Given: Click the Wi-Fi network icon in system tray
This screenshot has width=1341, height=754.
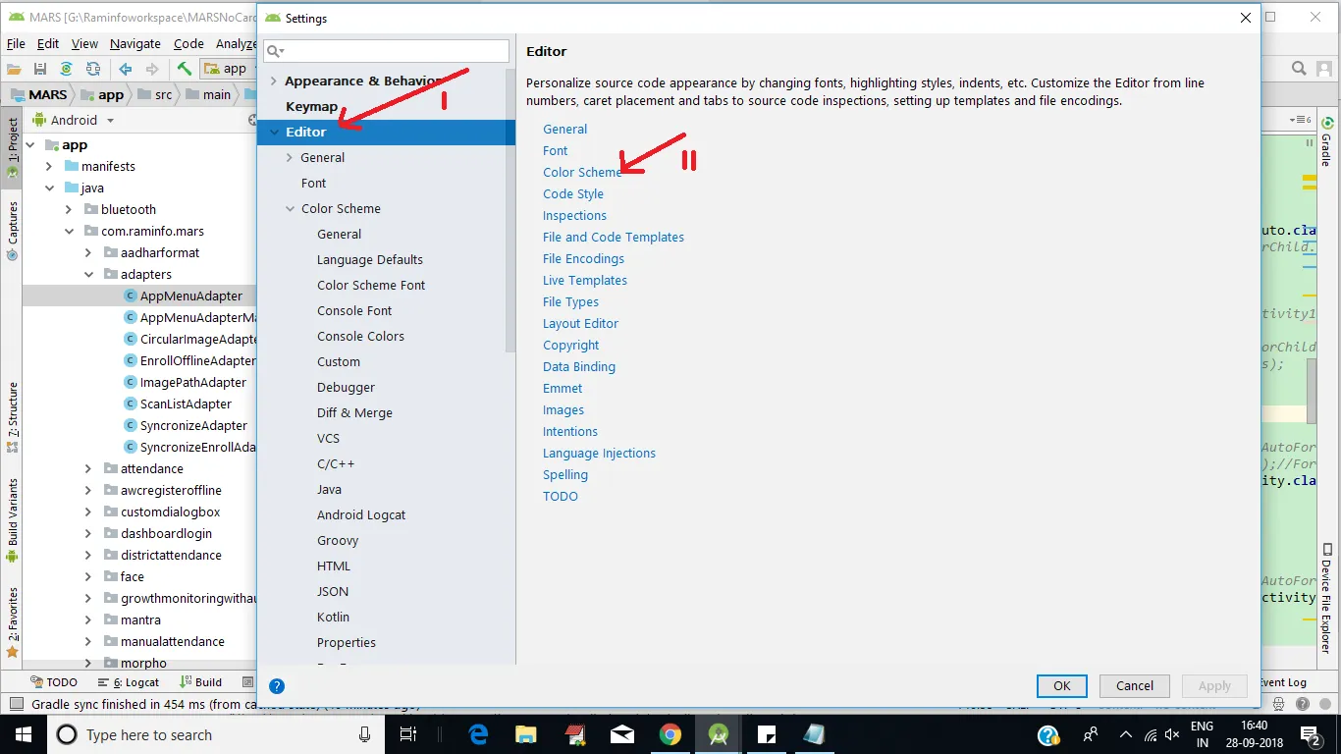Looking at the screenshot, I should point(1149,734).
